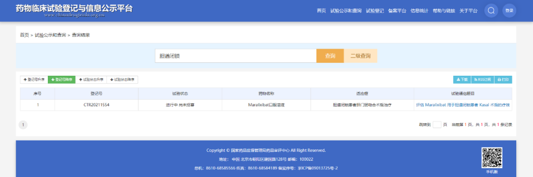Screen dimensions: 533x177
Task: Sort by 试验状态降序
Action: [x=122, y=80]
